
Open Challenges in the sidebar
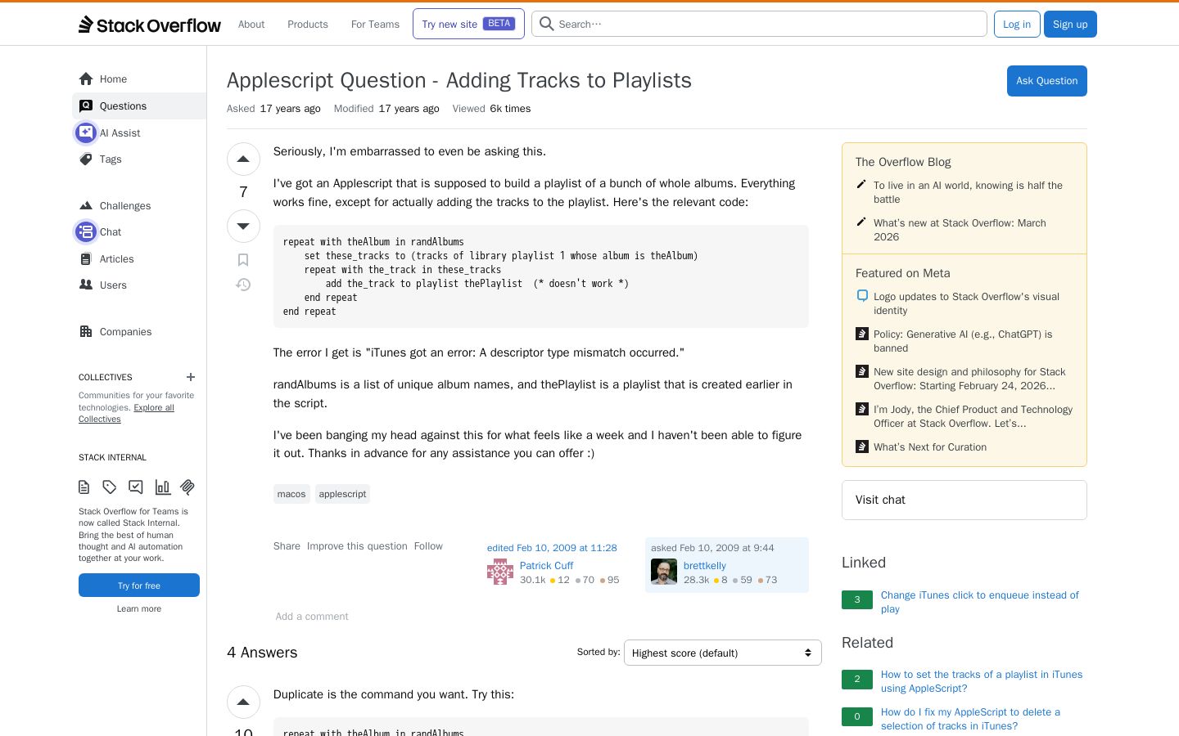[139, 206]
